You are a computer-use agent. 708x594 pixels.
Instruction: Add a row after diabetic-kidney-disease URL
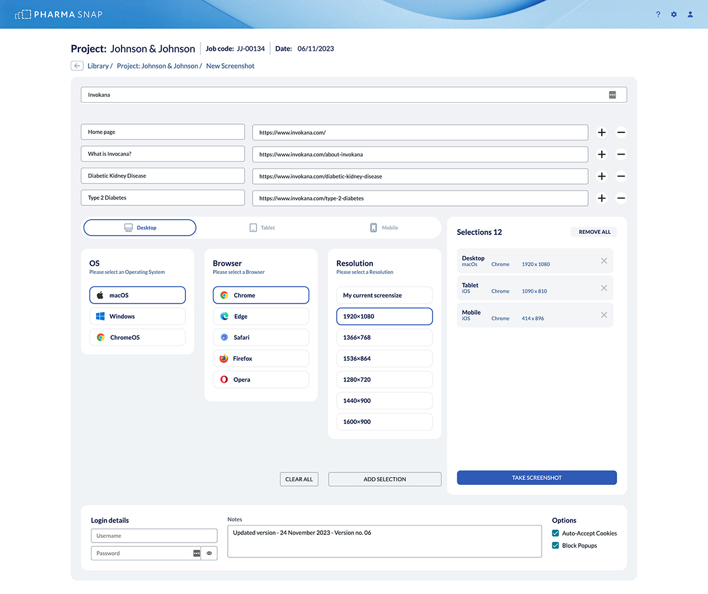602,176
